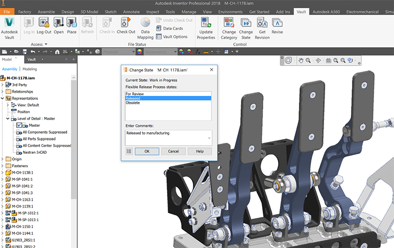Click the fx parameters icon in quick toolbar
This screenshot has height=248, width=394.
tap(198, 52)
